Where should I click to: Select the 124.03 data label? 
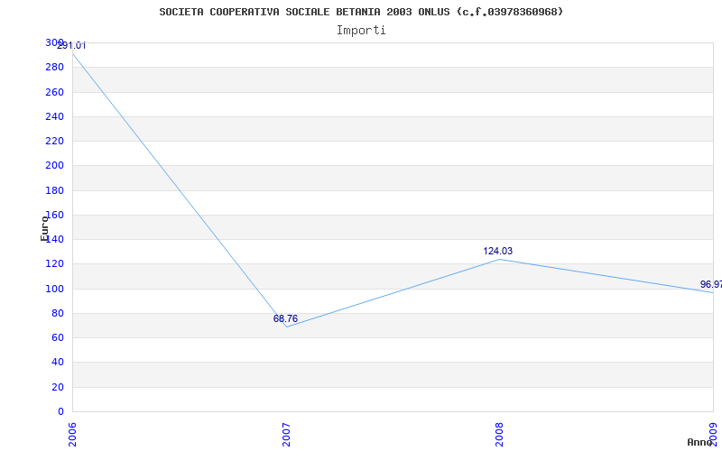pyautogui.click(x=498, y=251)
